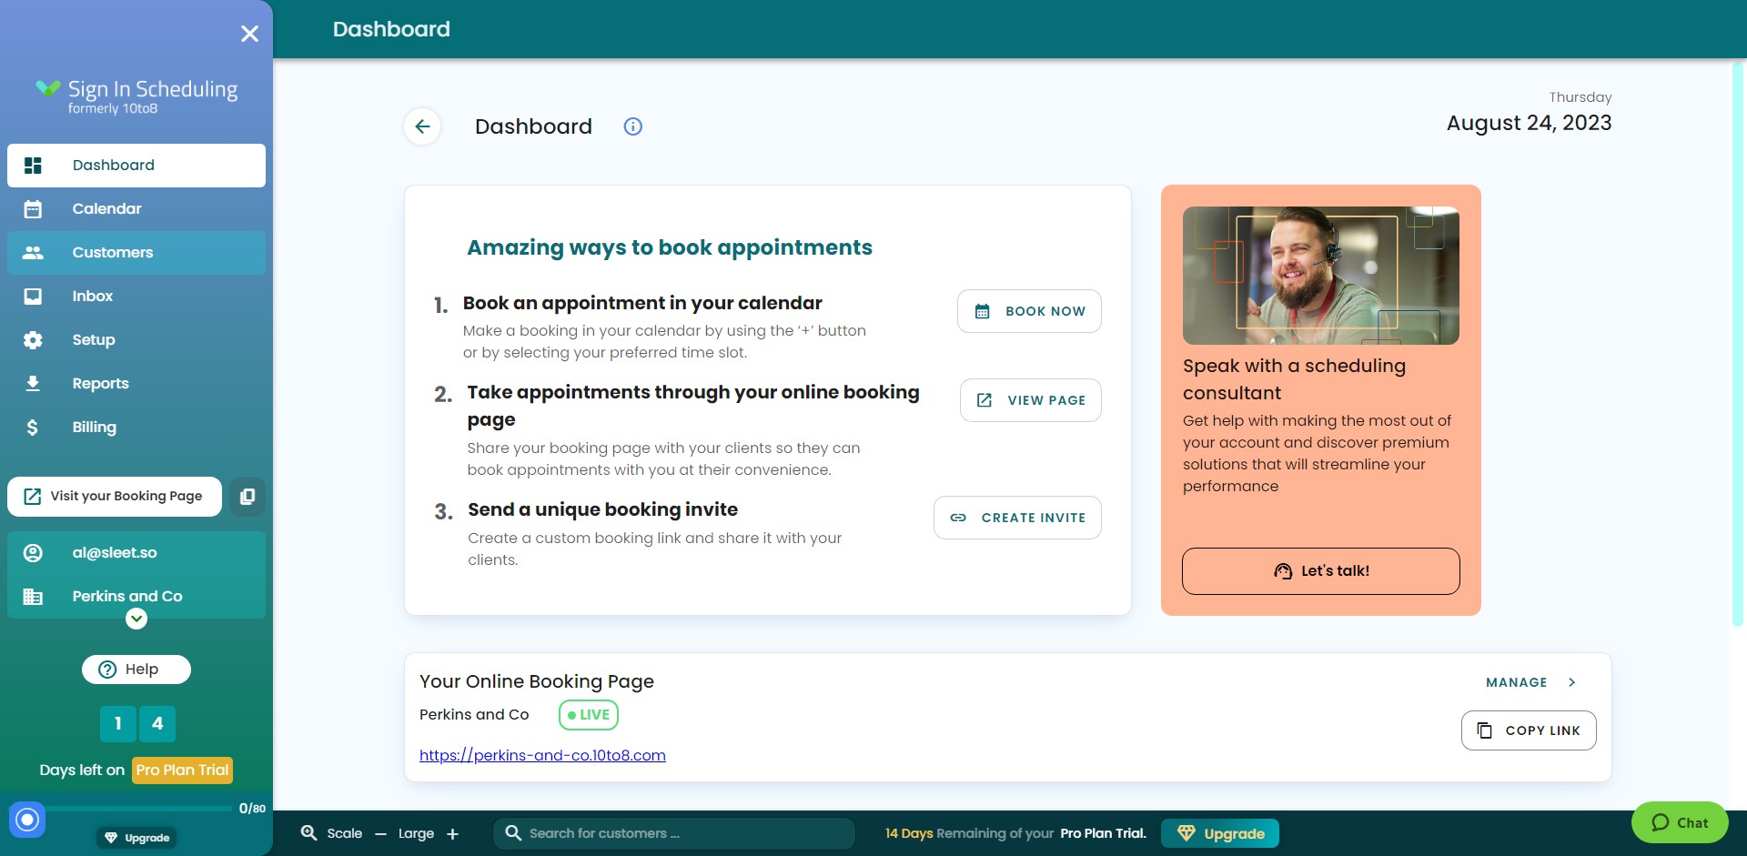
Task: Open Setup settings in the sidebar
Action: point(136,340)
